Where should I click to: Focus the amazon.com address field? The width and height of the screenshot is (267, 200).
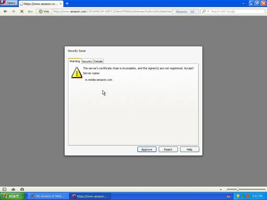click(x=112, y=11)
